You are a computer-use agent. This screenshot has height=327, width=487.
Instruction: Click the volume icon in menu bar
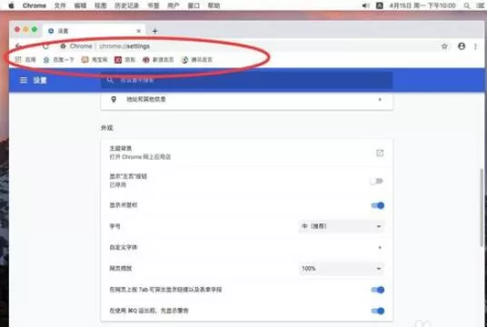(366, 5)
